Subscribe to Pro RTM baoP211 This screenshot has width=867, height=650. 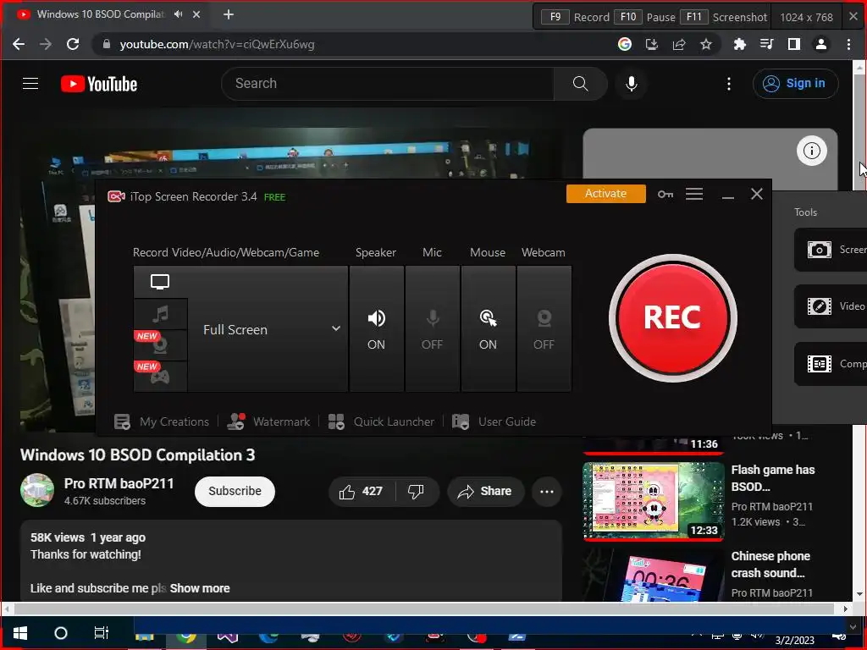[x=235, y=492]
